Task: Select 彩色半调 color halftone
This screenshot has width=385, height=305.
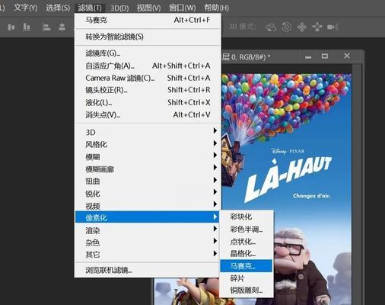Action: point(247,230)
